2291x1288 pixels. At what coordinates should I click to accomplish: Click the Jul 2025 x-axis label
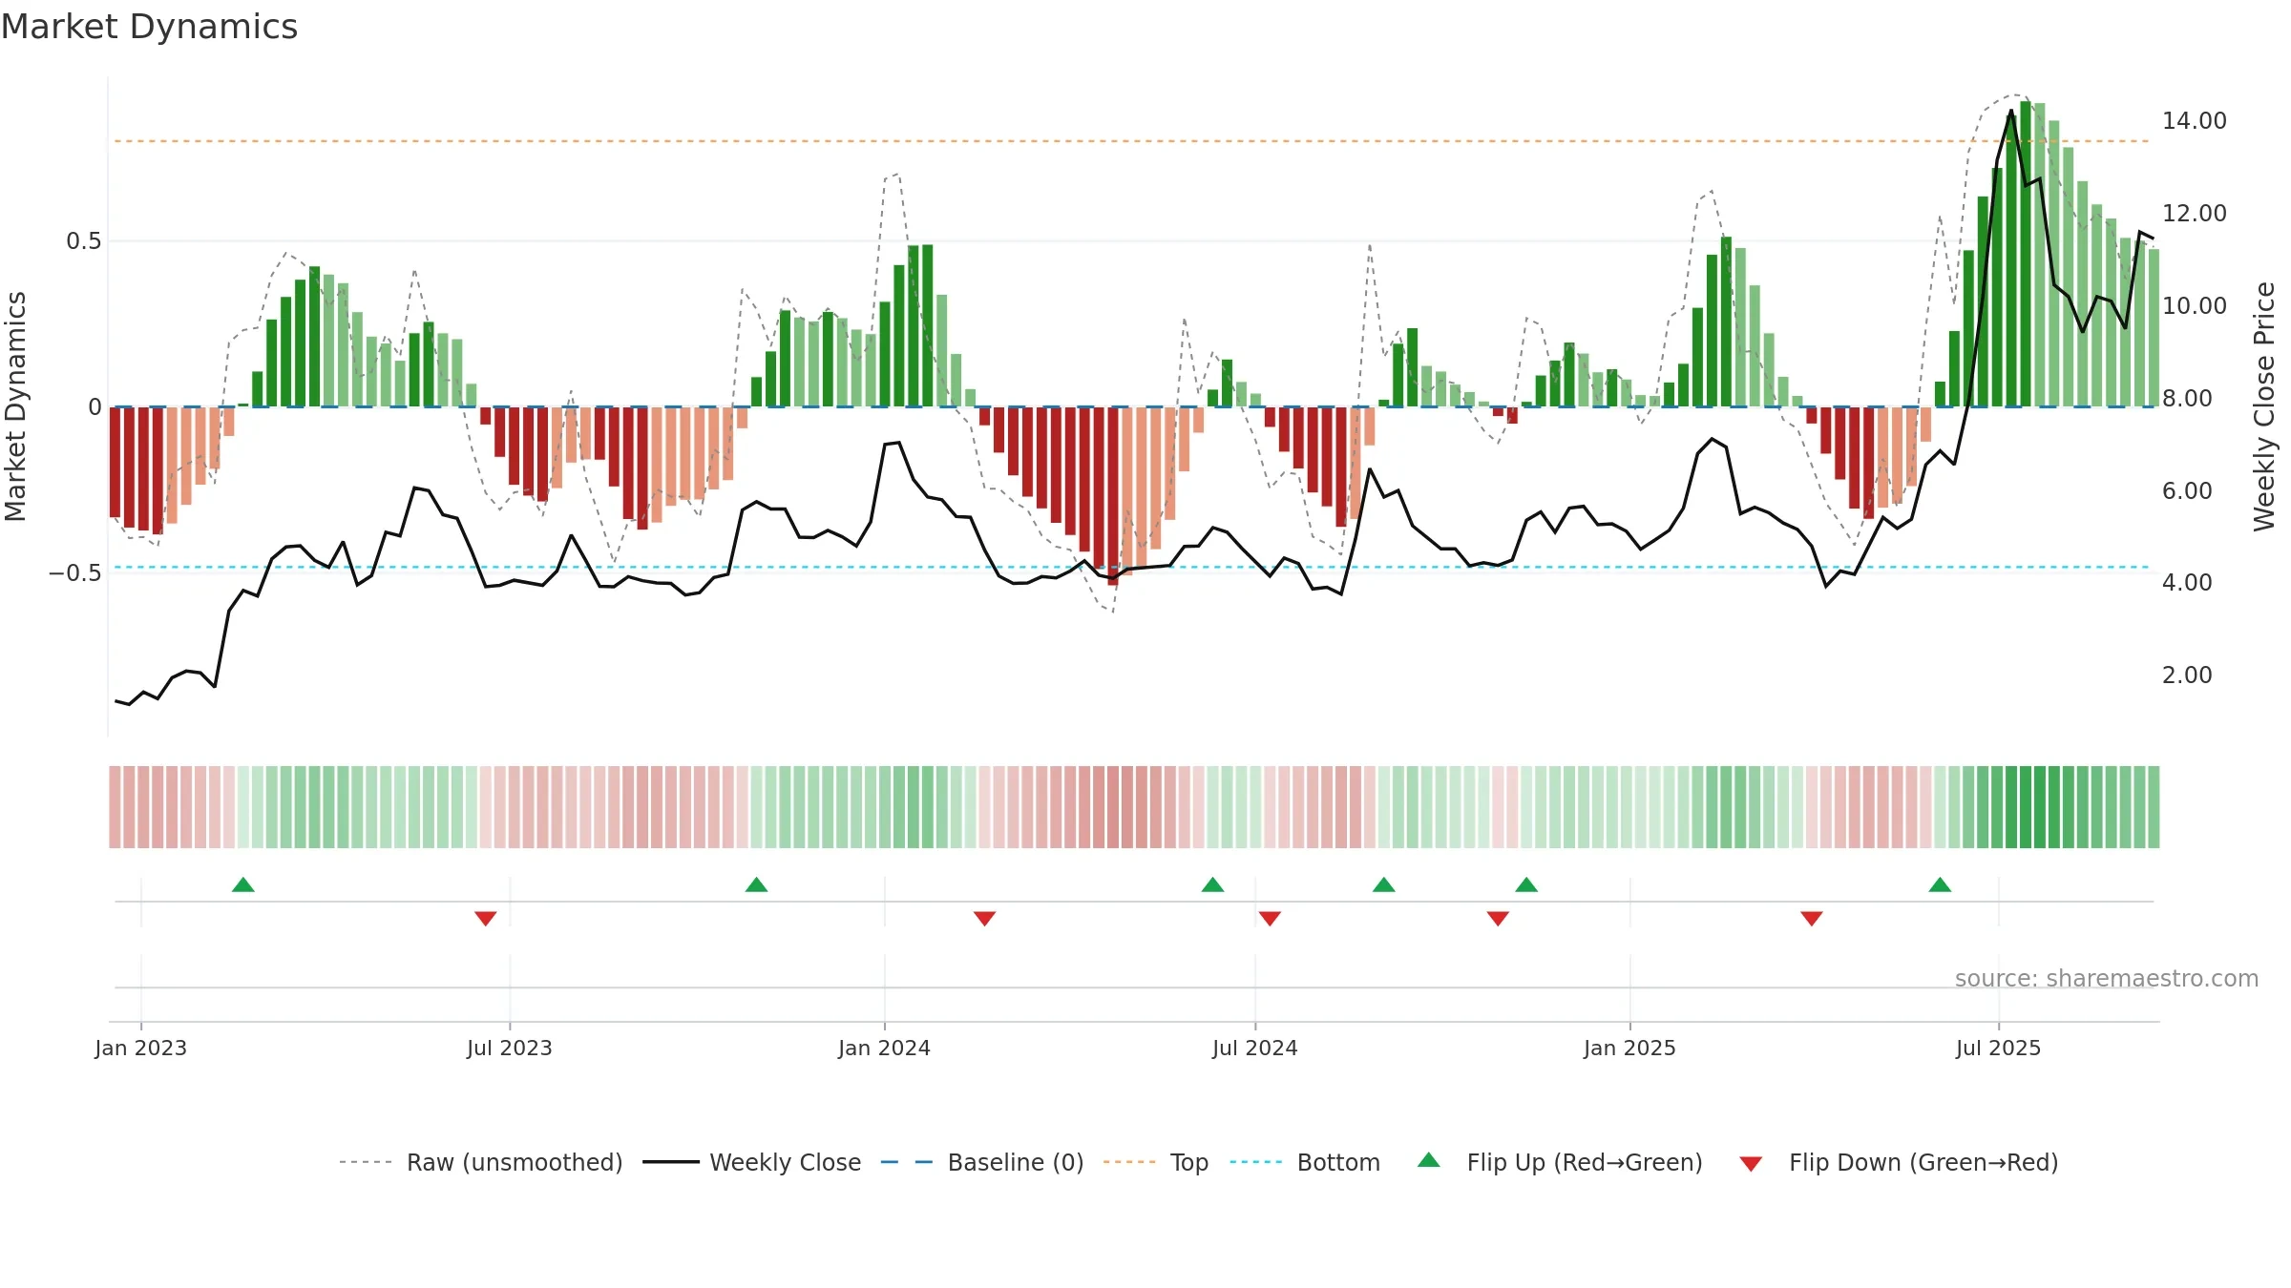tap(1999, 1048)
